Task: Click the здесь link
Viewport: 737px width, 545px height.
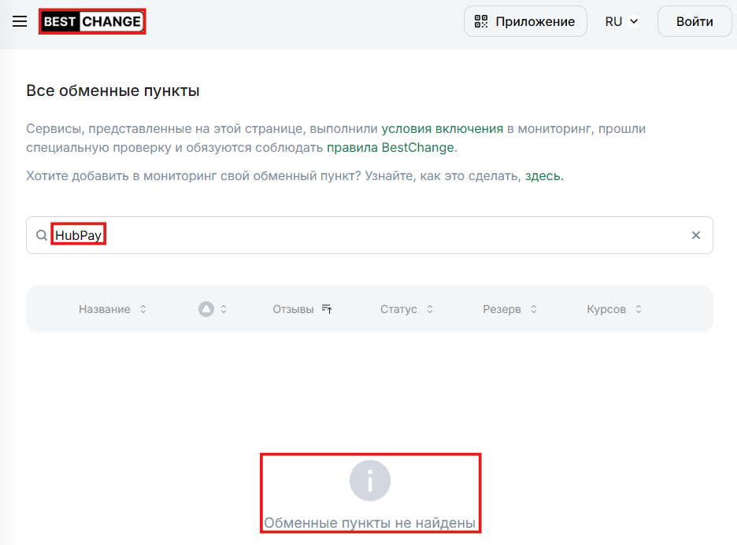Action: pos(545,175)
